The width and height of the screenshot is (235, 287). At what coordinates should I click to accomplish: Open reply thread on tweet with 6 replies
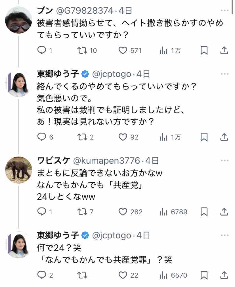tap(42, 137)
